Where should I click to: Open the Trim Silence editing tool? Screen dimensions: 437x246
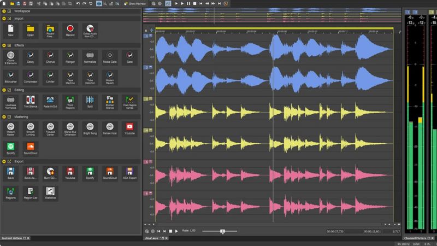(x=31, y=100)
